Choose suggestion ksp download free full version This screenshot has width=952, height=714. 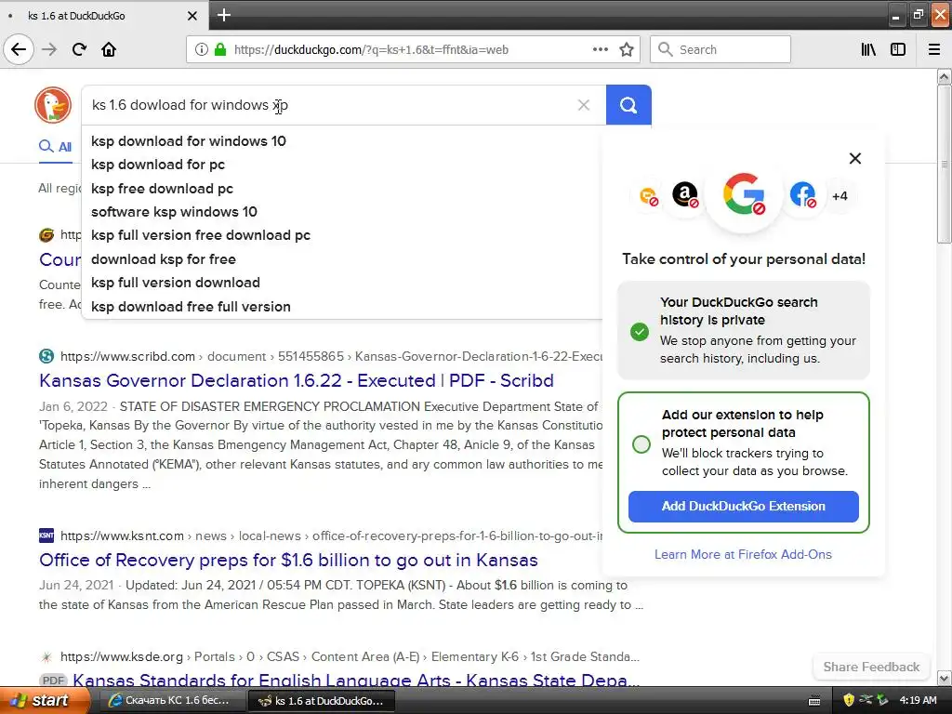click(x=342, y=307)
